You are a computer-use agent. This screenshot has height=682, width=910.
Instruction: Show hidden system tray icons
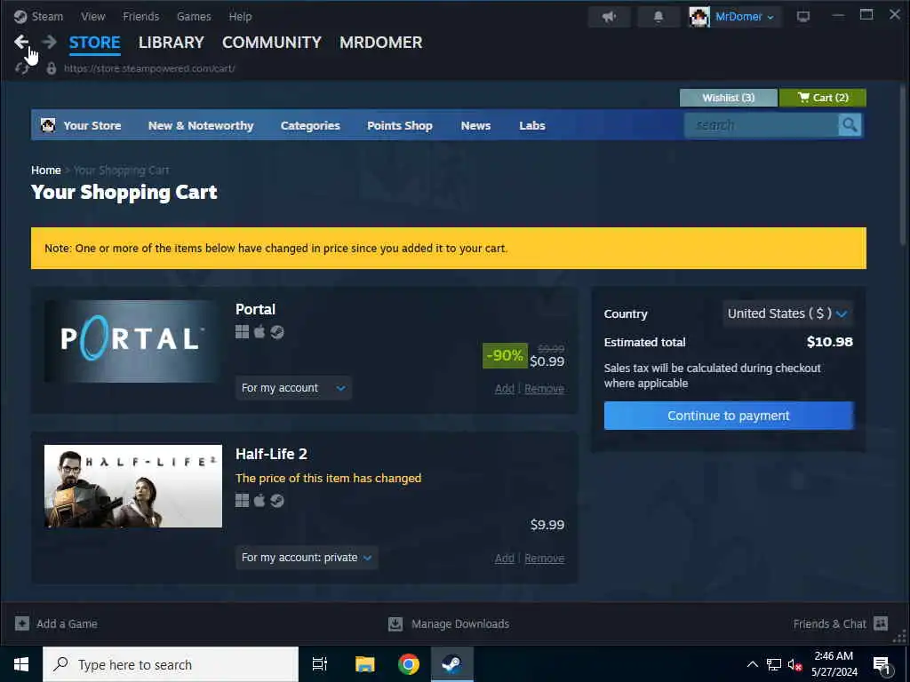click(x=752, y=664)
